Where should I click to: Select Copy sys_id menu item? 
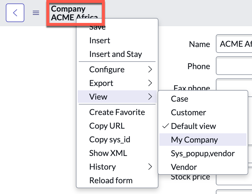tap(117, 139)
